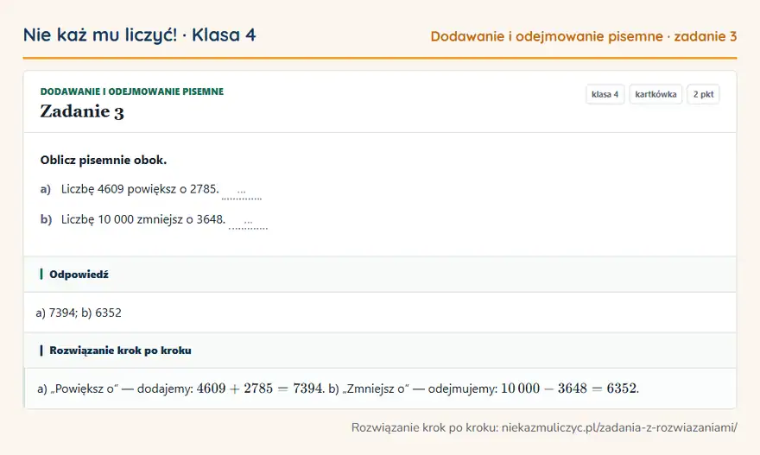Image resolution: width=760 pixels, height=455 pixels.
Task: Click the 'Zadanie 3' heading
Action: click(x=82, y=111)
